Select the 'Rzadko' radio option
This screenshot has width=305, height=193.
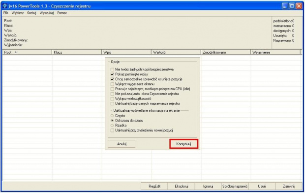click(112, 126)
